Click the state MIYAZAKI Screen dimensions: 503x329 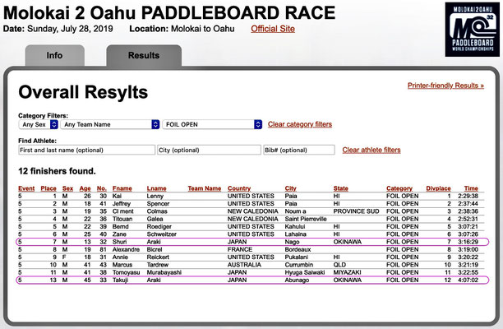pyautogui.click(x=347, y=272)
